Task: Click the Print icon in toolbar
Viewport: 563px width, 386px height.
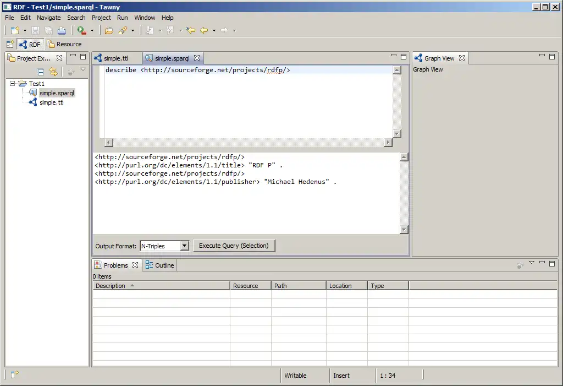Action: point(62,31)
